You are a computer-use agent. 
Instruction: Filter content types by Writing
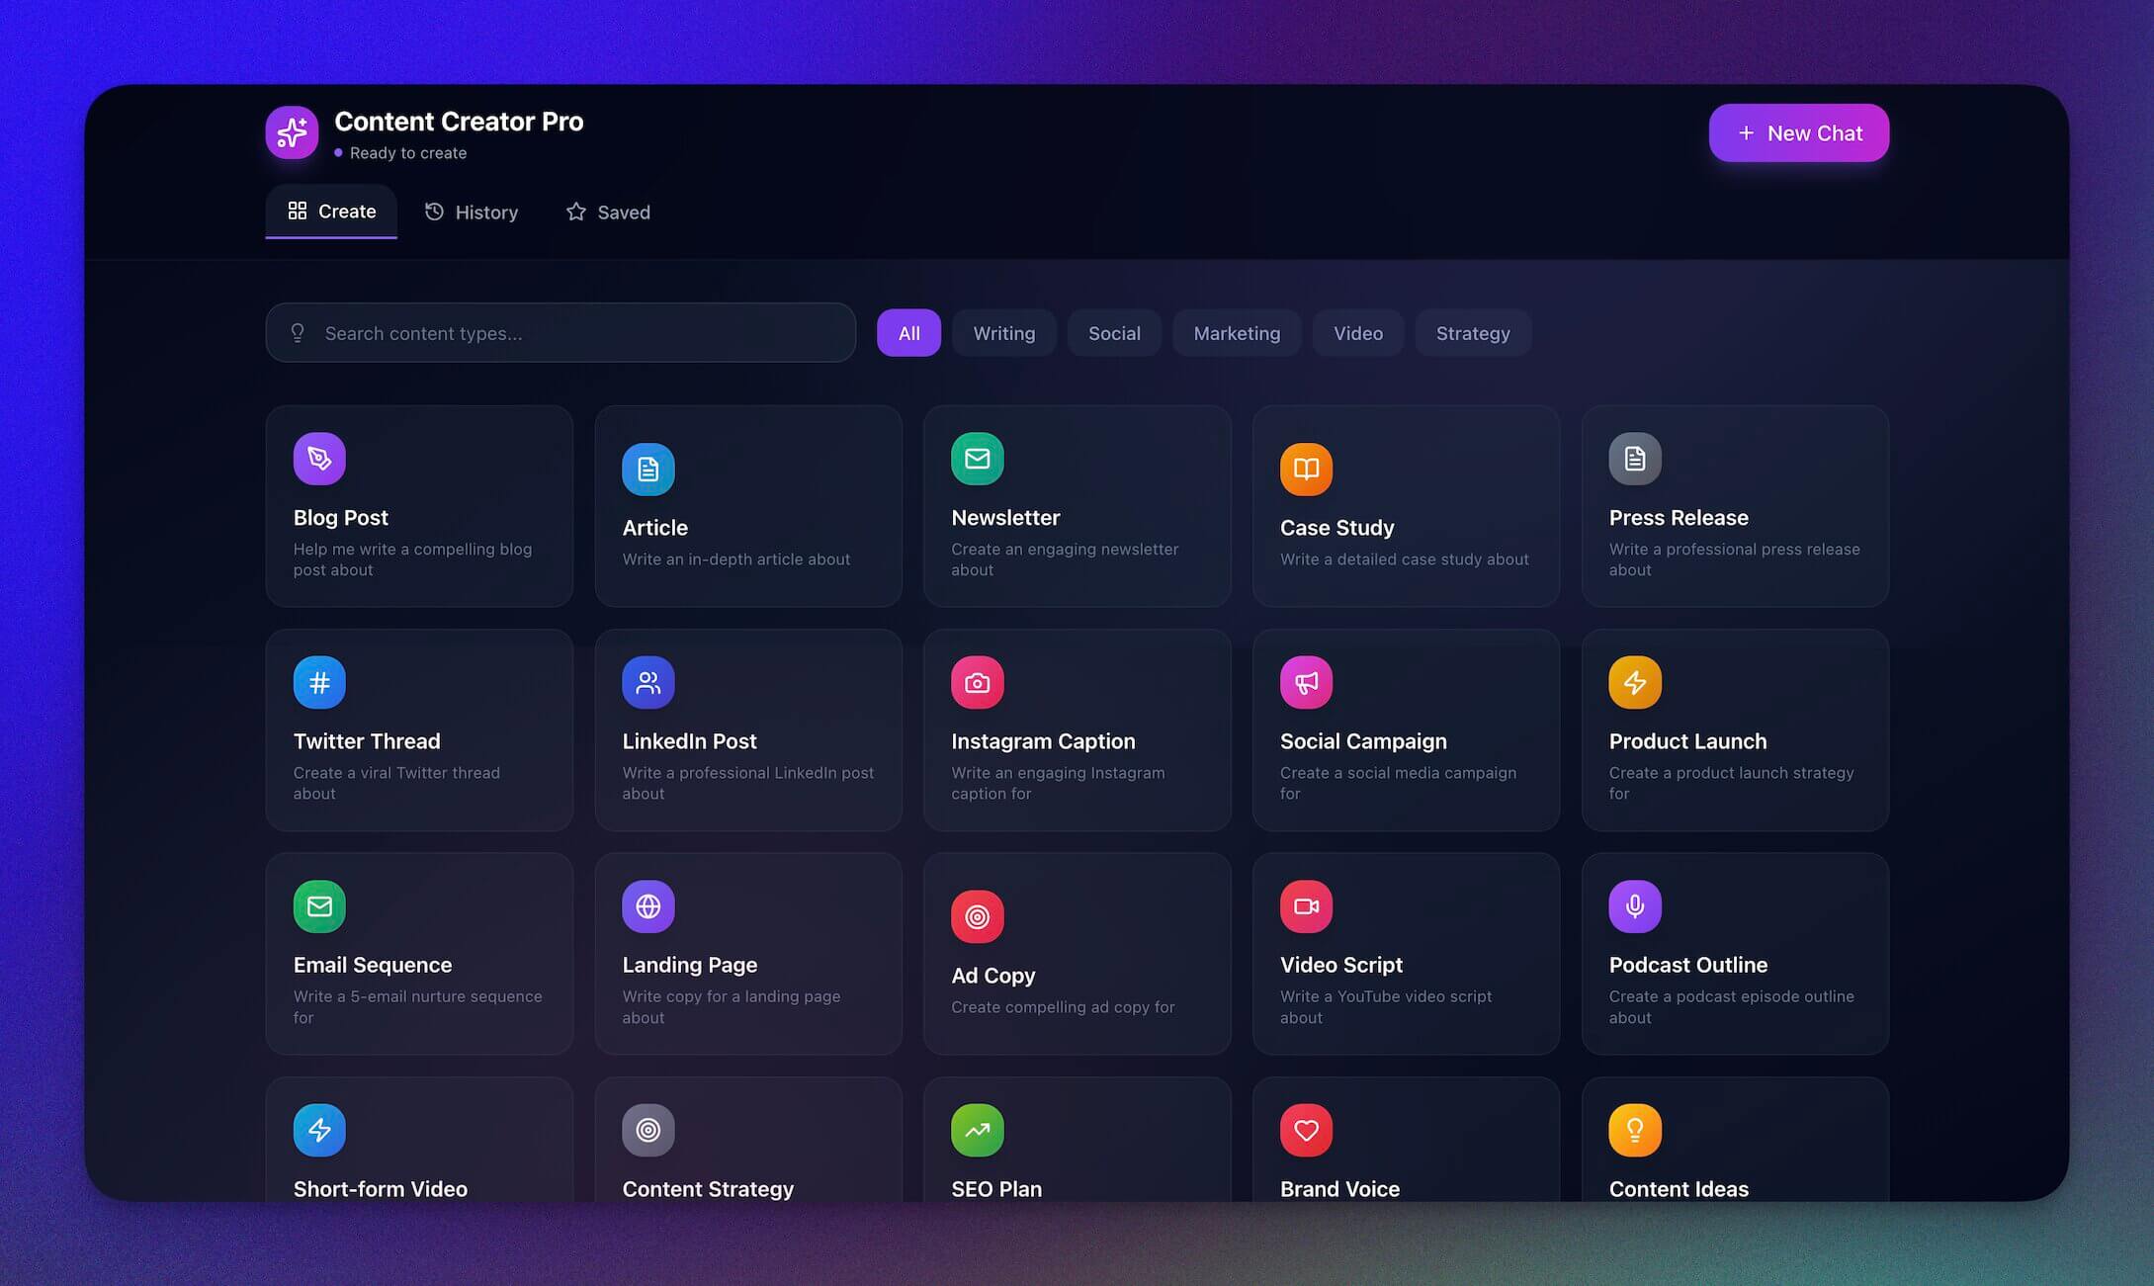coord(1003,333)
